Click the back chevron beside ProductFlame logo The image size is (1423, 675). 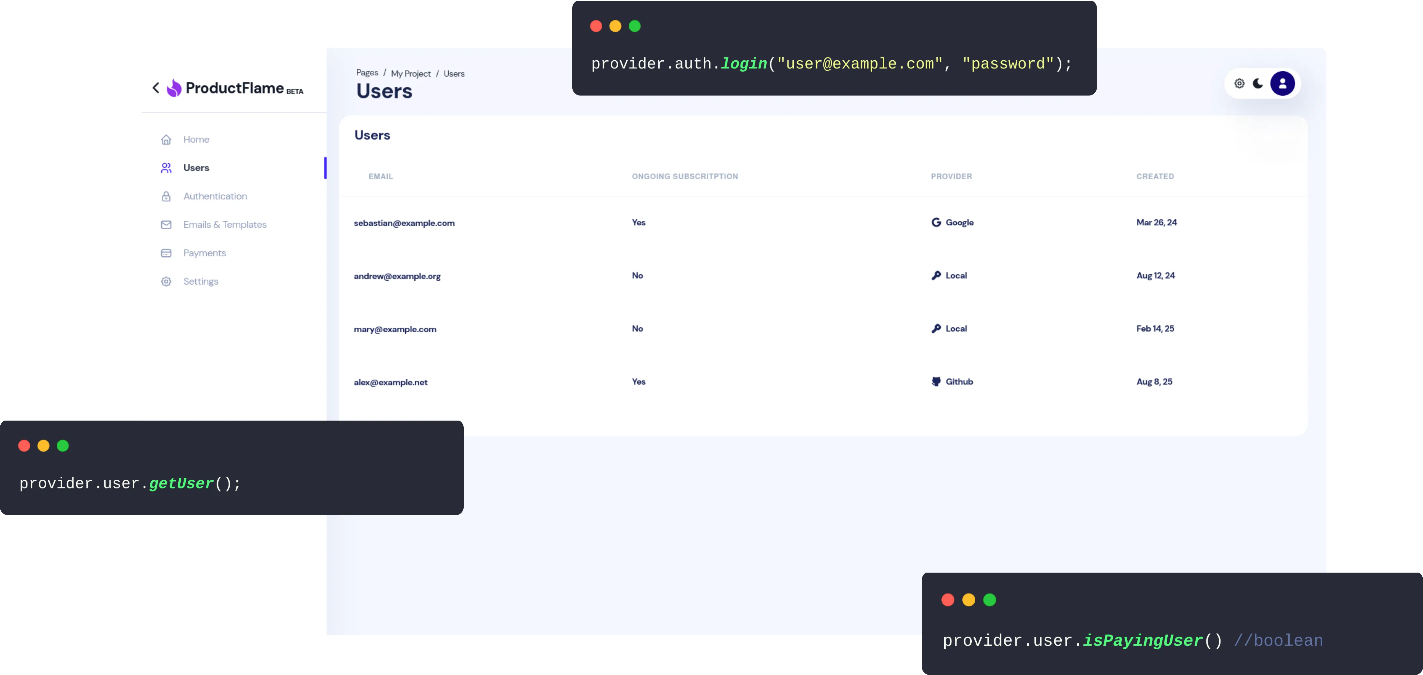coord(156,88)
